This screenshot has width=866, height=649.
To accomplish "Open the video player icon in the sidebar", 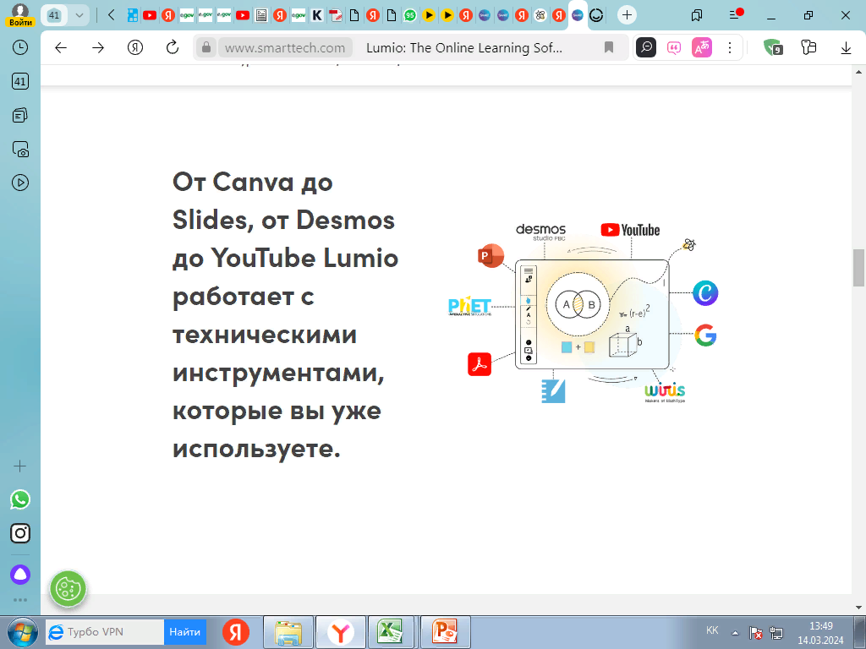I will click(20, 183).
